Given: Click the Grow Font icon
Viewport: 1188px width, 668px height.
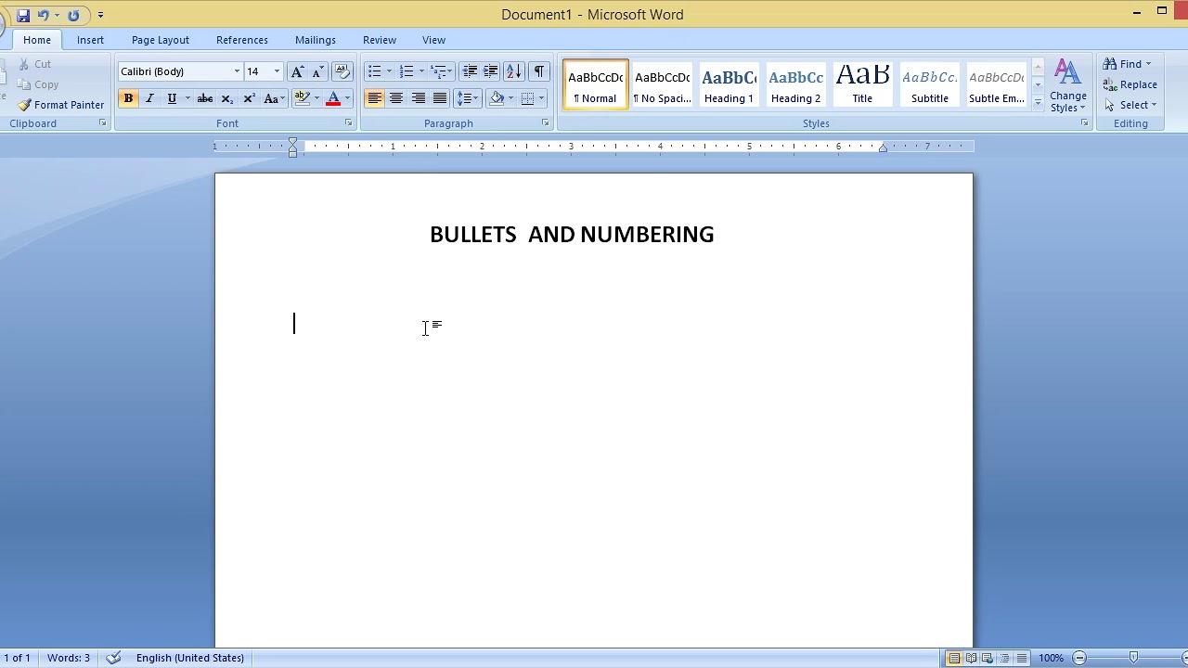Looking at the screenshot, I should coord(297,71).
